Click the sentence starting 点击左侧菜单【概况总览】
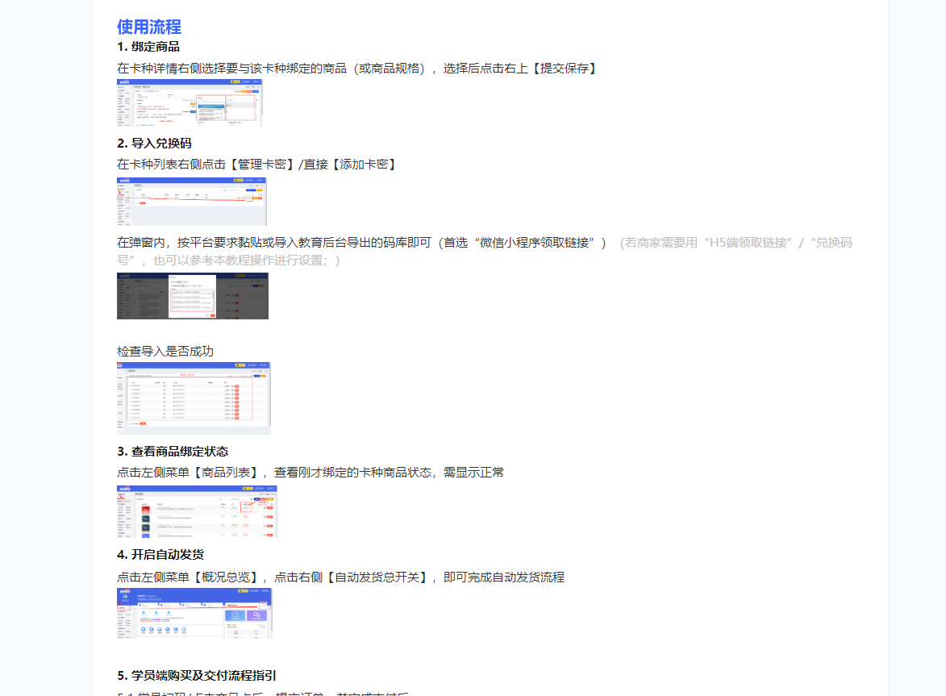This screenshot has height=696, width=946. point(341,577)
